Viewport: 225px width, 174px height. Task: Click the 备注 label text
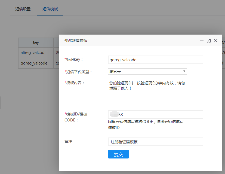pyautogui.click(x=68, y=142)
